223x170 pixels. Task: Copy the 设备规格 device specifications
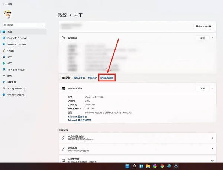point(202,38)
